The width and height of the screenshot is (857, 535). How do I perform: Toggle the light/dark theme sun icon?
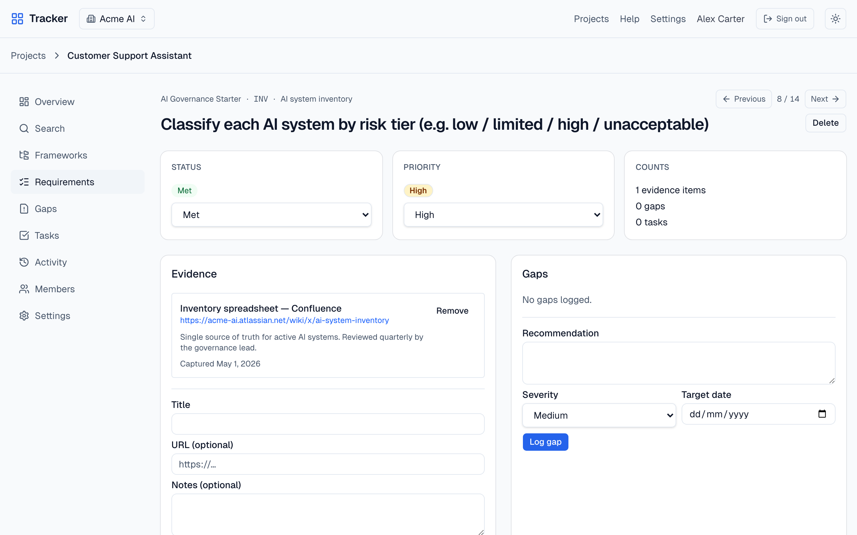835,19
